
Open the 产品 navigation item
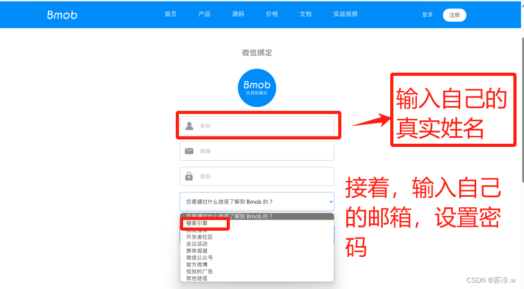click(204, 14)
